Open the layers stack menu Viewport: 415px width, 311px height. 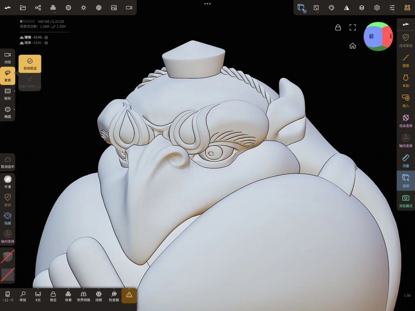pos(362,8)
